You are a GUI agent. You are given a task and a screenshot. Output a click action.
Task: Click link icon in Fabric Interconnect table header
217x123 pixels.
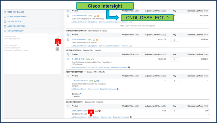coord(68,35)
